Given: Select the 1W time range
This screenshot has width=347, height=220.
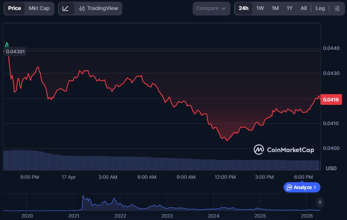Looking at the screenshot, I should coord(260,8).
